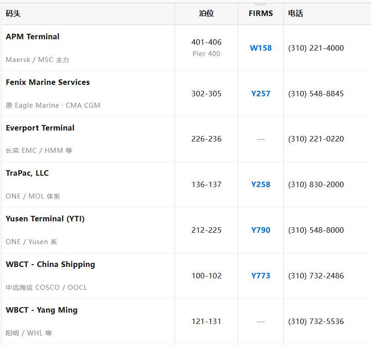Select the Everport Terminal name
Screen dimensions: 371x345
tap(40, 128)
